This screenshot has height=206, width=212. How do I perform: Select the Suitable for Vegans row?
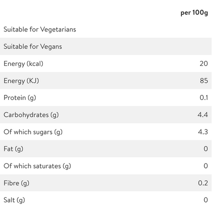pyautogui.click(x=105, y=46)
